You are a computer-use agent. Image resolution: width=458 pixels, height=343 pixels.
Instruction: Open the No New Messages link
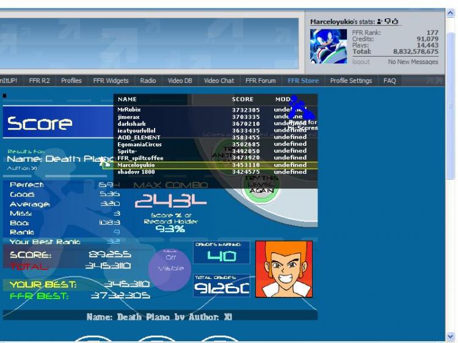pos(413,62)
